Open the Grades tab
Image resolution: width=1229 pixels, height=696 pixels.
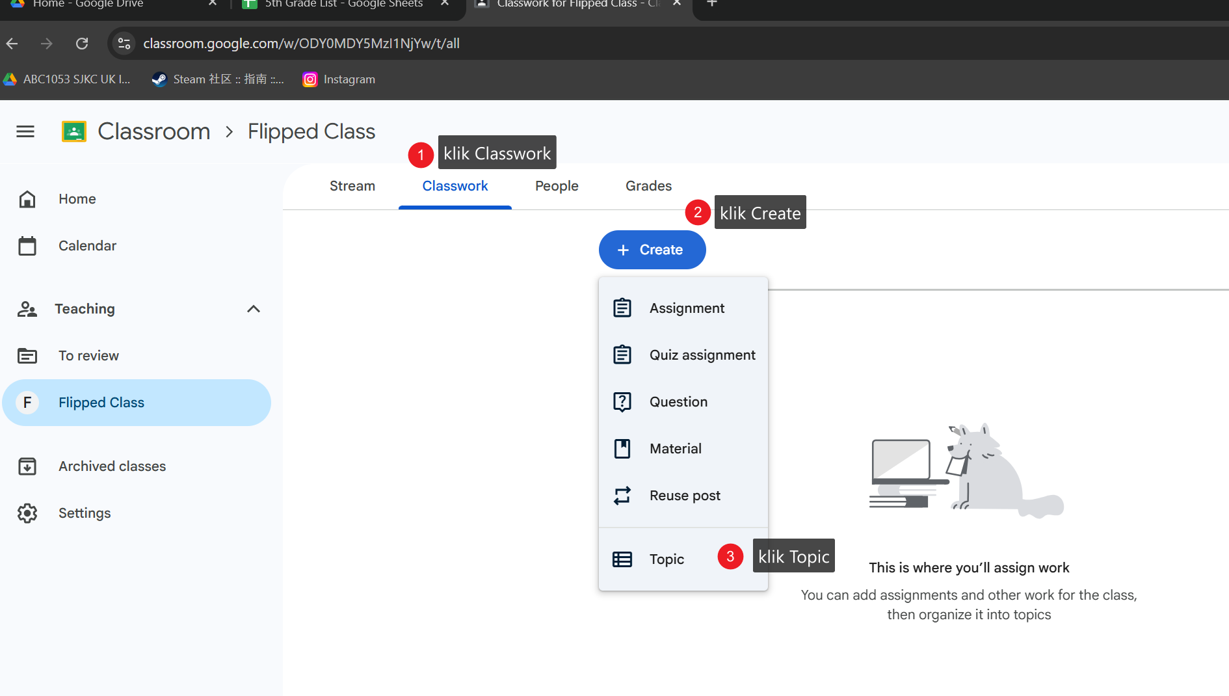[x=648, y=186]
